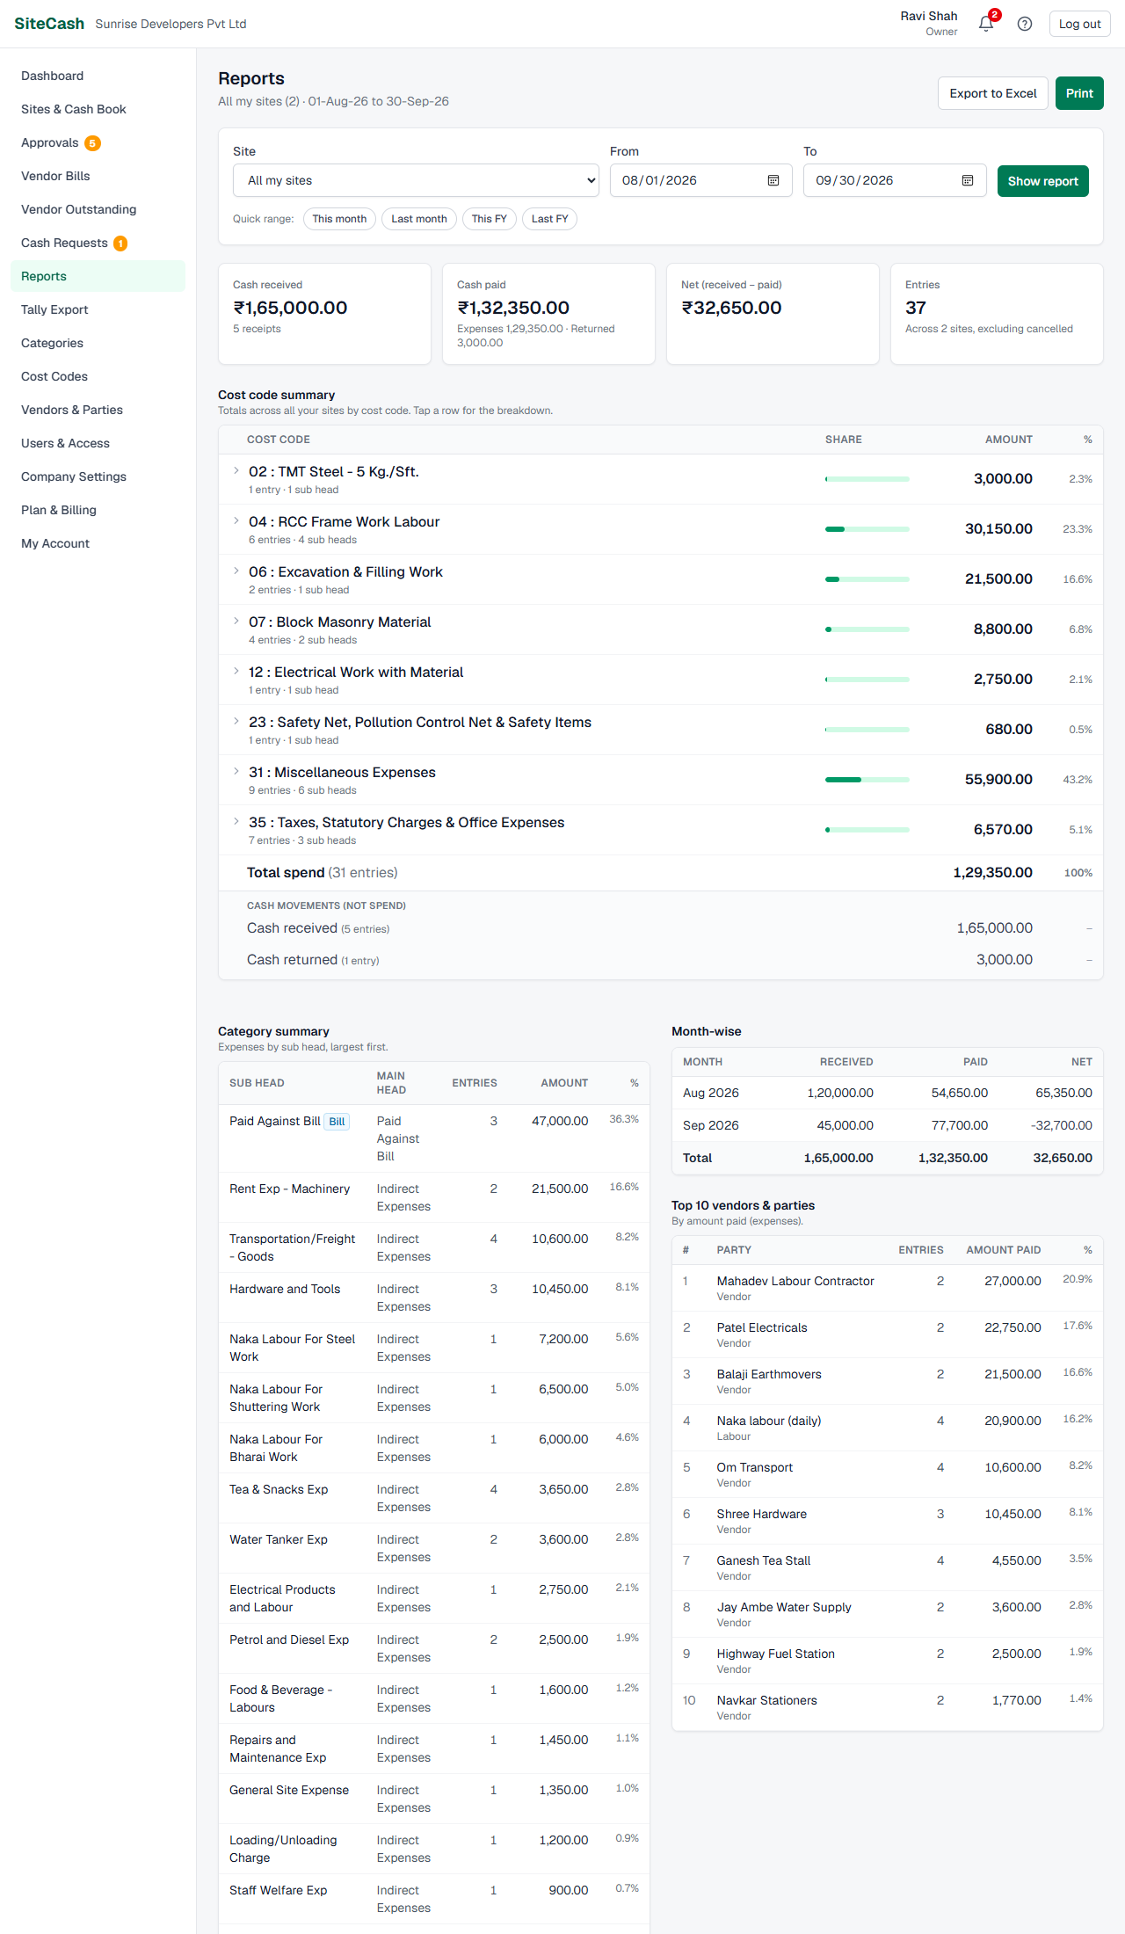This screenshot has width=1125, height=1934.
Task: Click the Export to Excel button
Action: tap(993, 93)
